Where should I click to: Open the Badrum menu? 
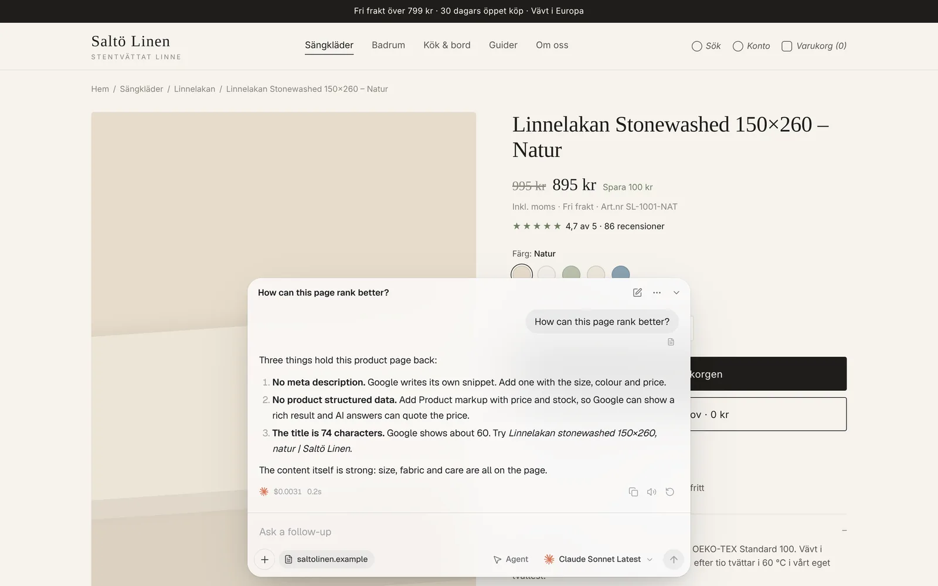[x=388, y=45]
